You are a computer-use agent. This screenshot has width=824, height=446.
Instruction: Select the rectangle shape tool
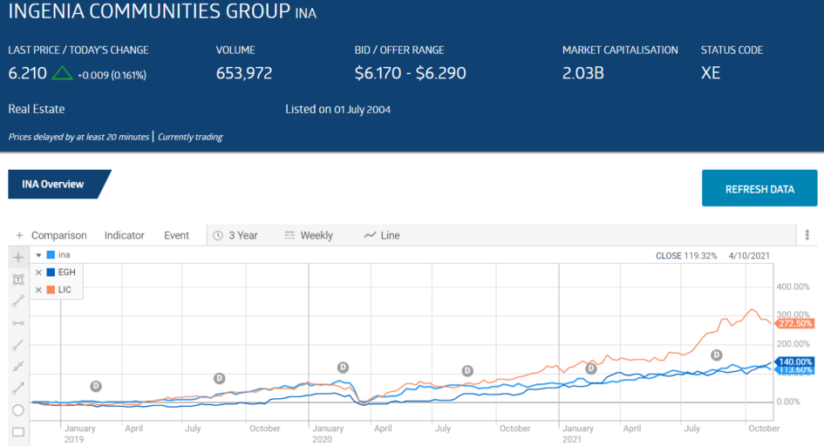tap(18, 432)
